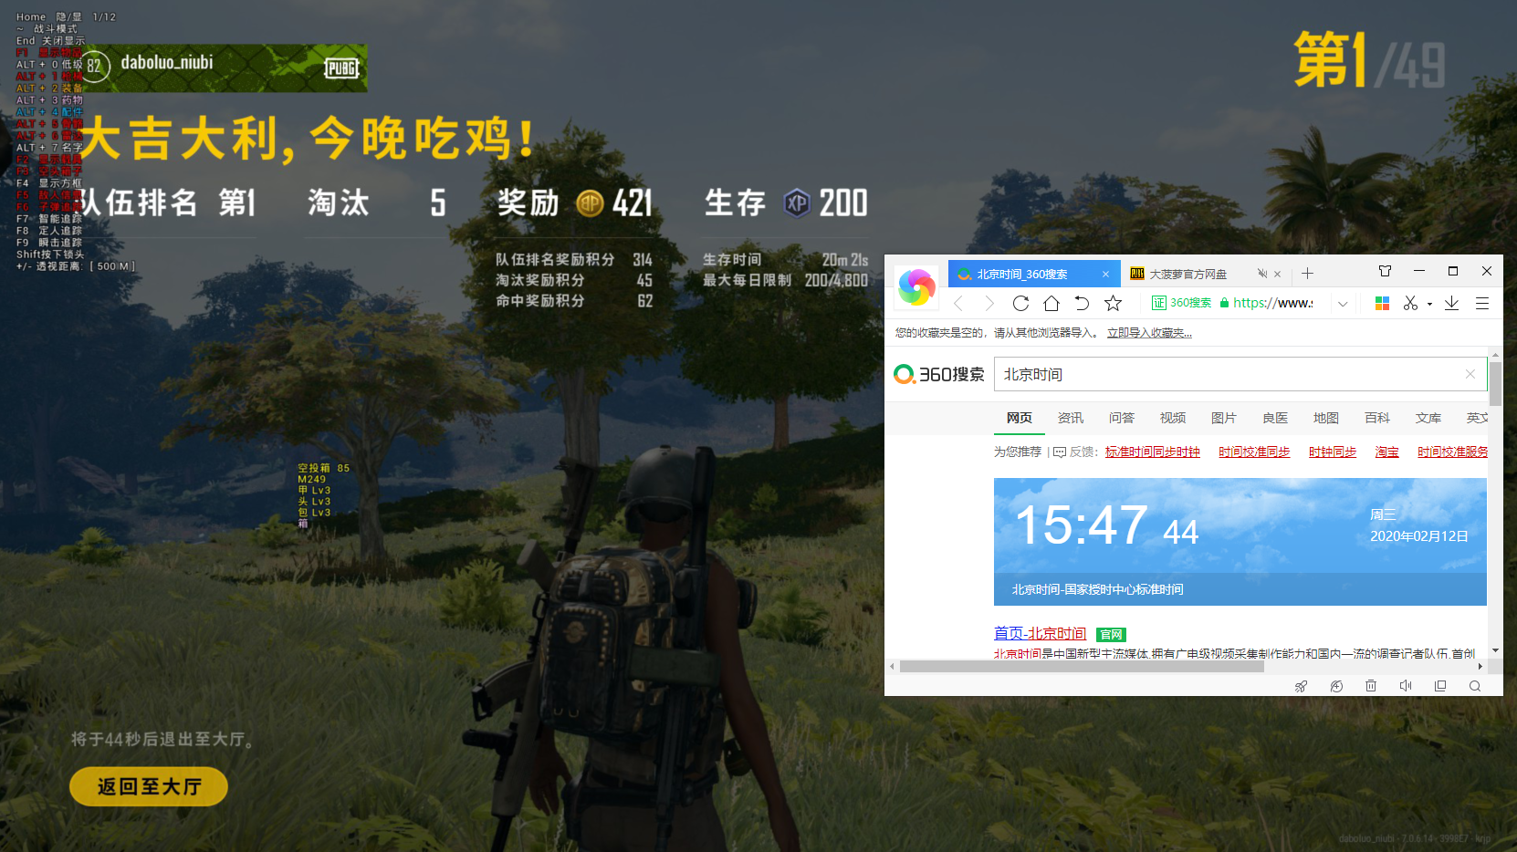Select the 网页 search category
1517x852 pixels.
[x=1020, y=418]
